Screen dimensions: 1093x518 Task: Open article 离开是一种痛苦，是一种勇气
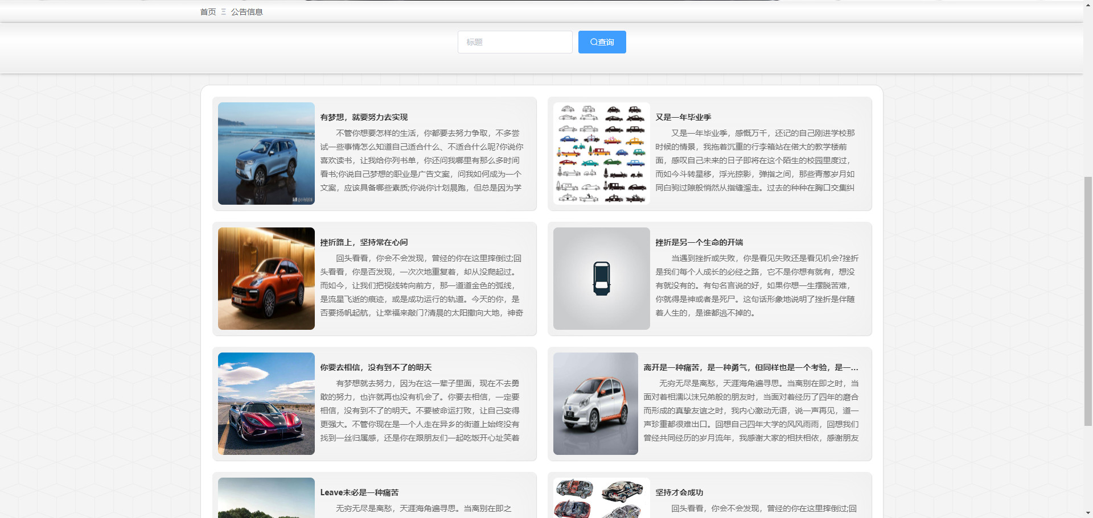click(x=751, y=367)
